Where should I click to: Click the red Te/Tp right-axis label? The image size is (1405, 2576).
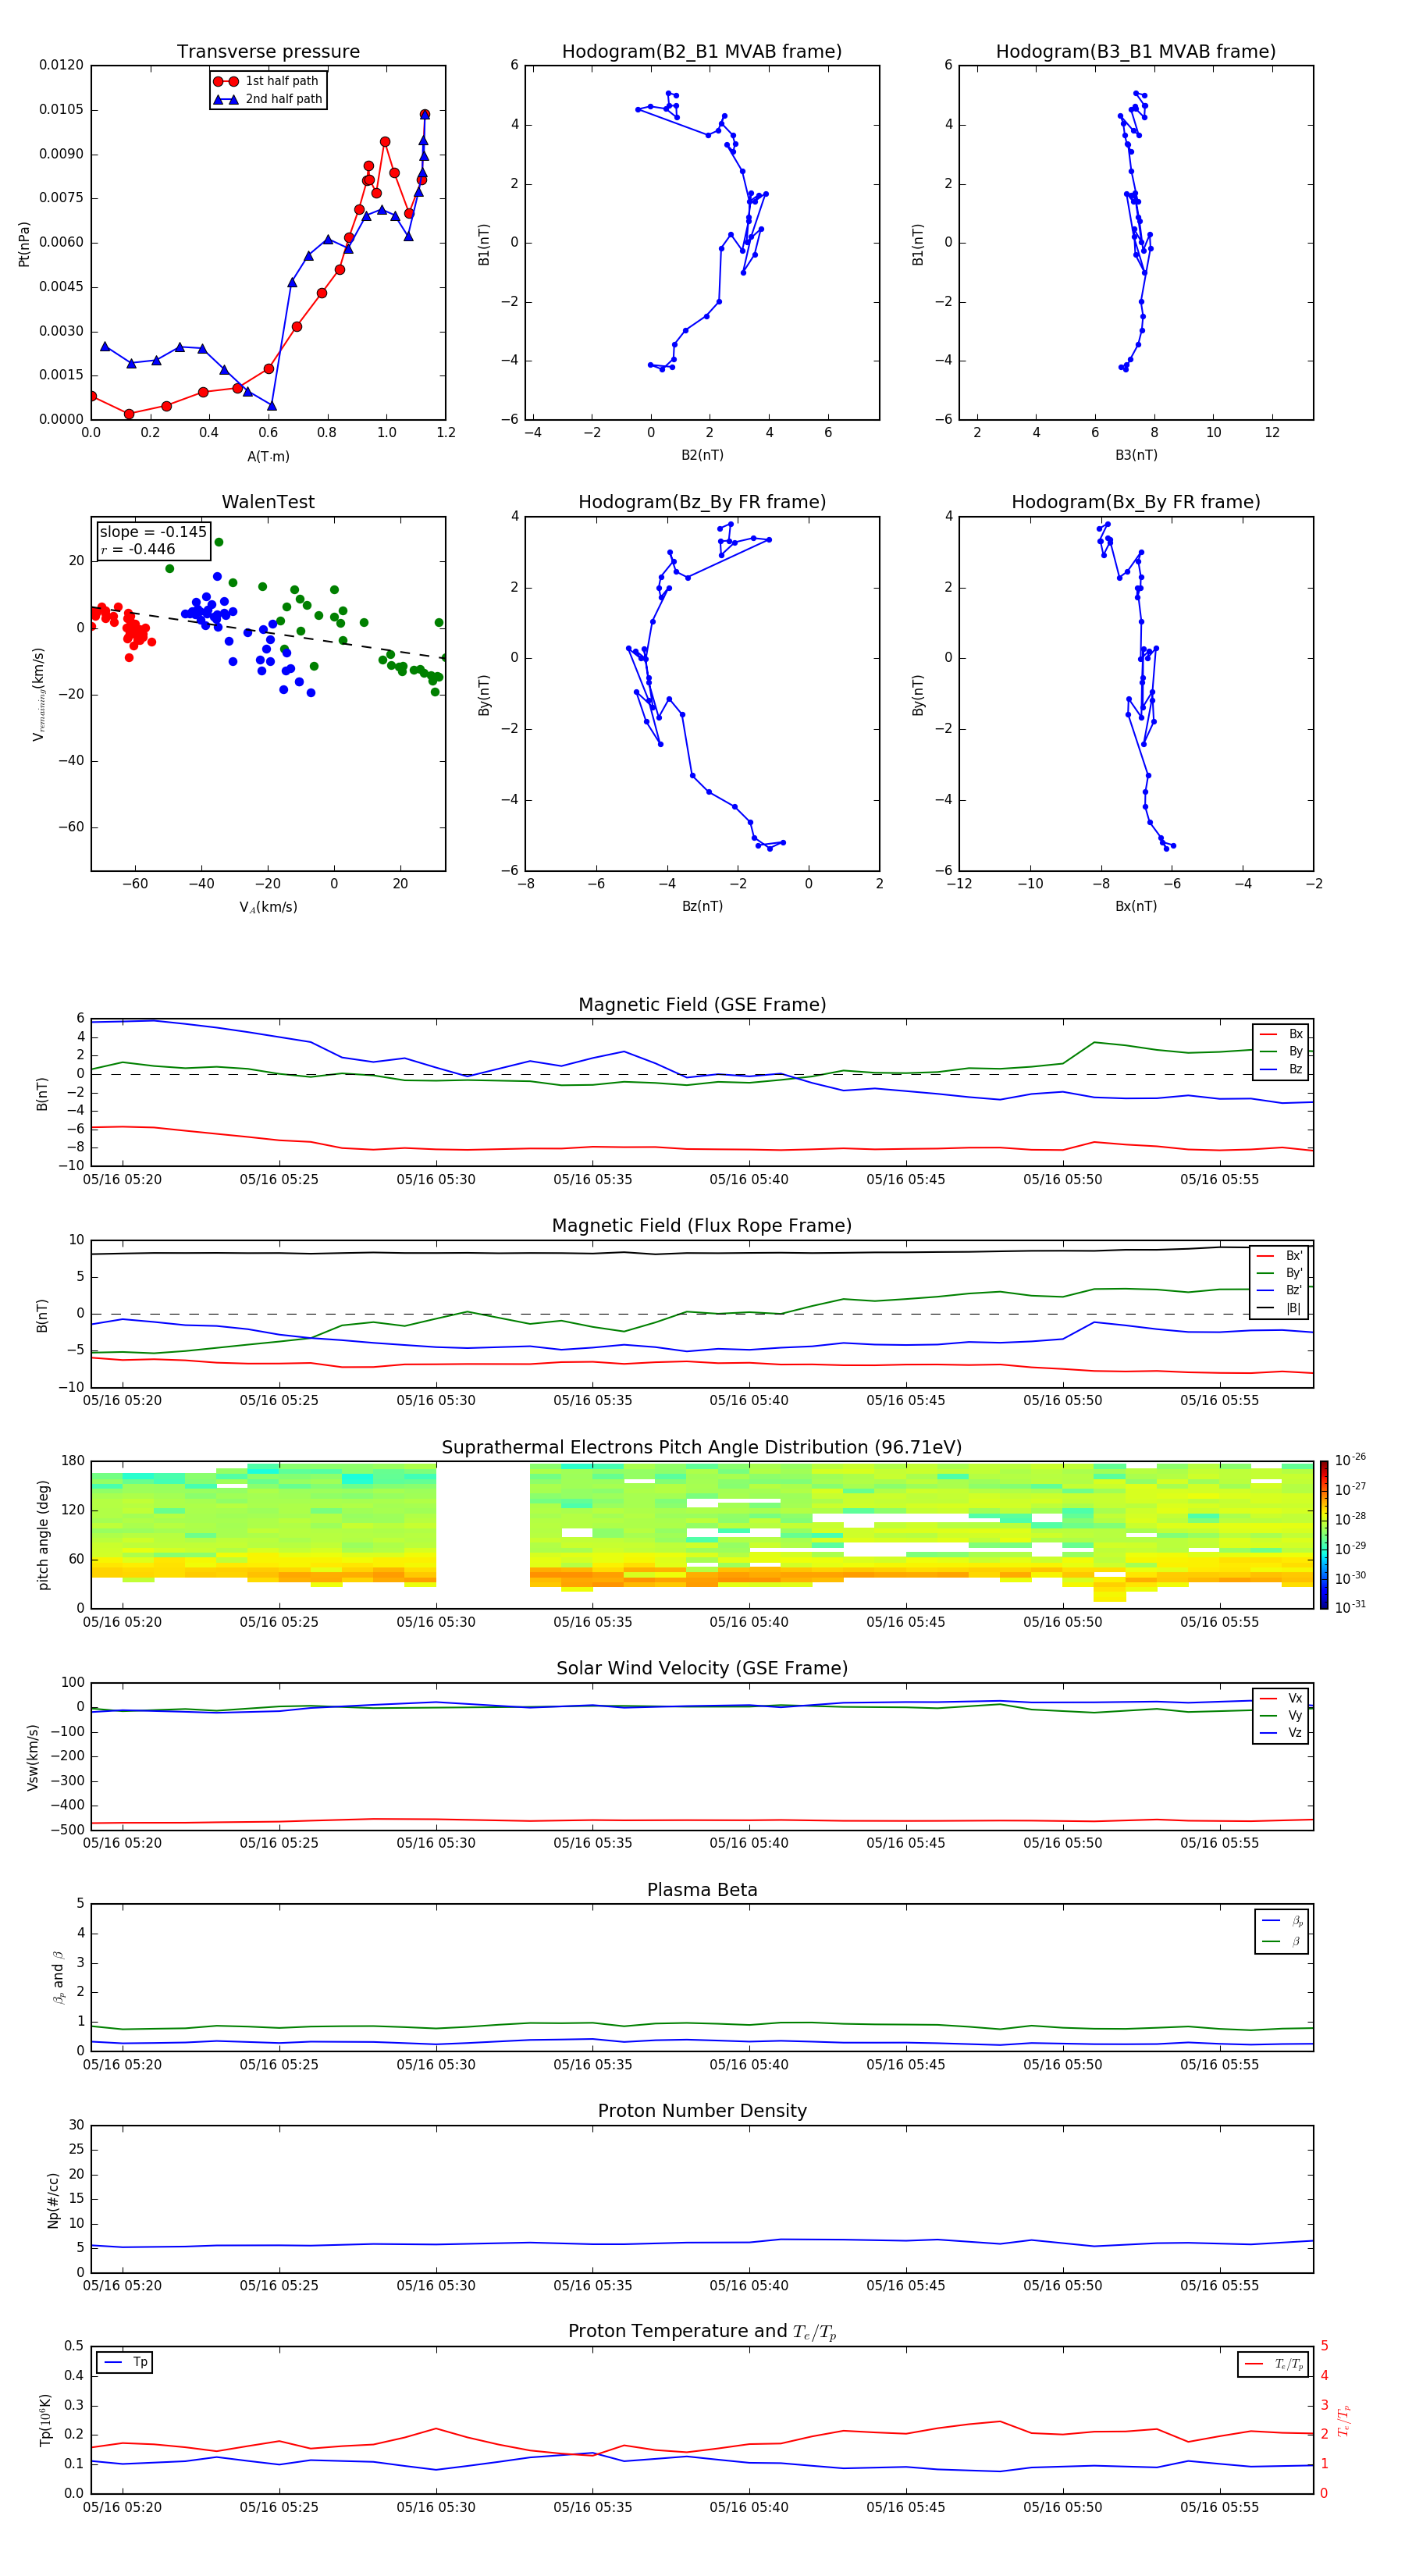click(1344, 2420)
